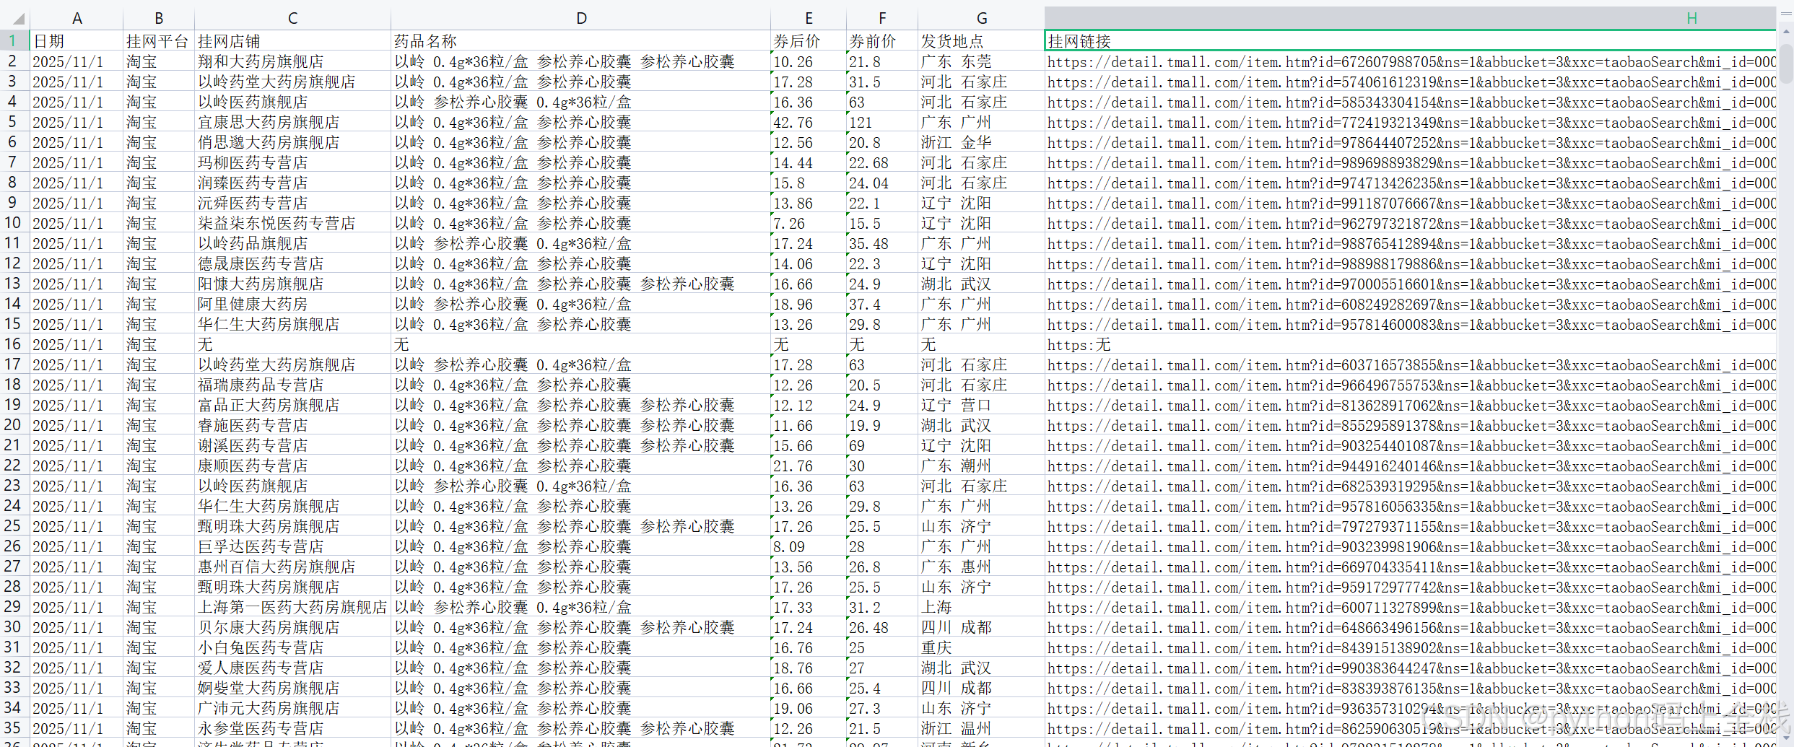Select column B header
The image size is (1794, 747).
click(x=159, y=19)
